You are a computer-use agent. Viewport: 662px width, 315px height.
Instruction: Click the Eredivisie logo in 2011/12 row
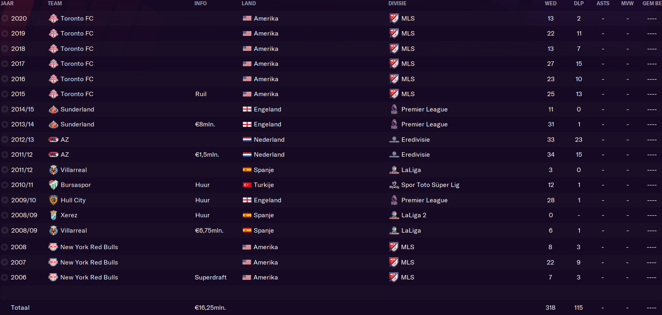394,155
